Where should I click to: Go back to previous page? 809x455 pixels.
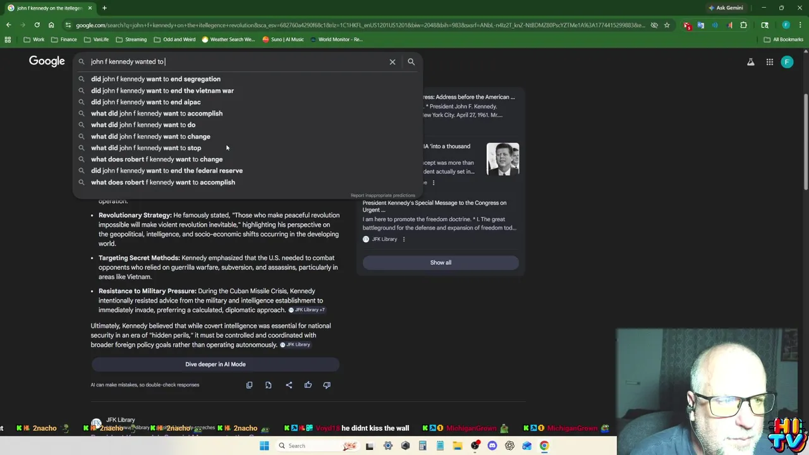coord(8,25)
